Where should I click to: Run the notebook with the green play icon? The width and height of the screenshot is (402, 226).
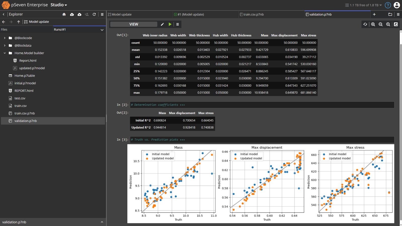[170, 24]
